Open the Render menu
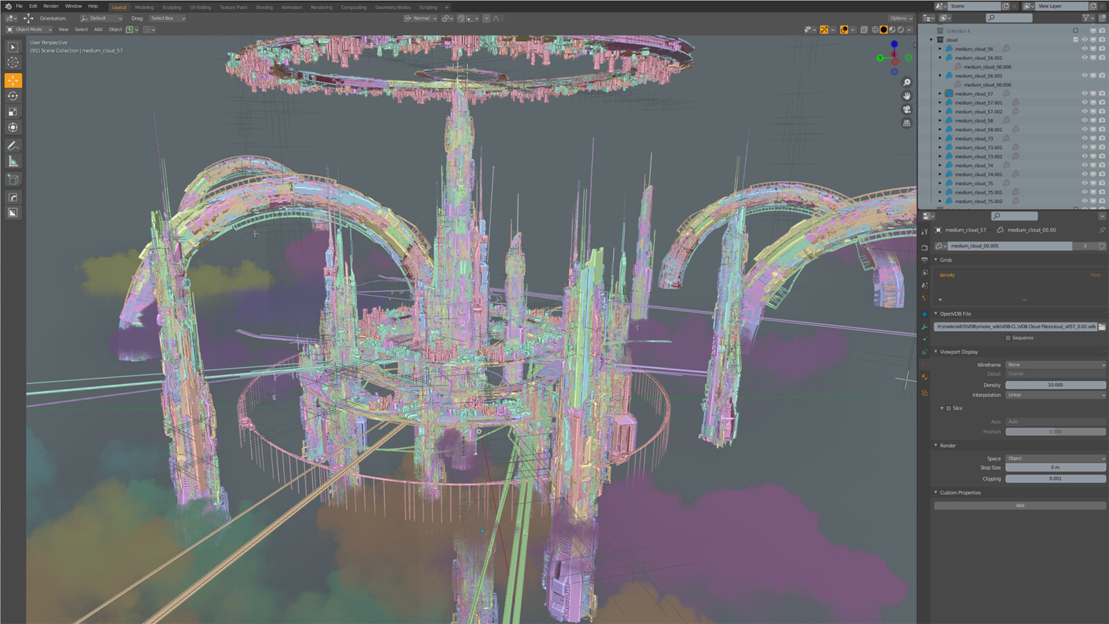The image size is (1109, 624). click(51, 6)
